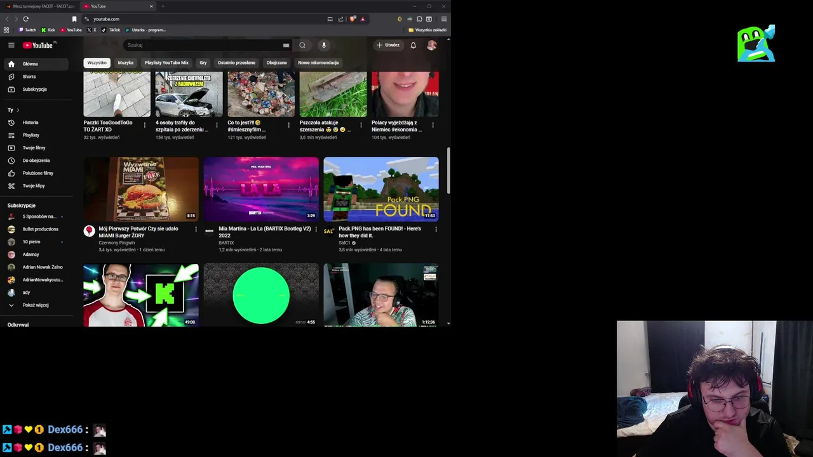This screenshot has height=457, width=813.
Task: Click the Utwórz create button
Action: (x=388, y=45)
